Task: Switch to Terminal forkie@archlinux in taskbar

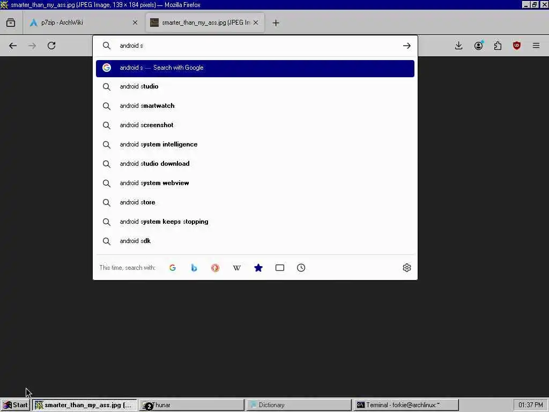Action: [406, 405]
